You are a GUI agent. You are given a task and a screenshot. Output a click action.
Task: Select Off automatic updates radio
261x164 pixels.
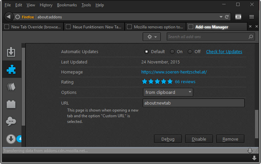[x=190, y=52]
